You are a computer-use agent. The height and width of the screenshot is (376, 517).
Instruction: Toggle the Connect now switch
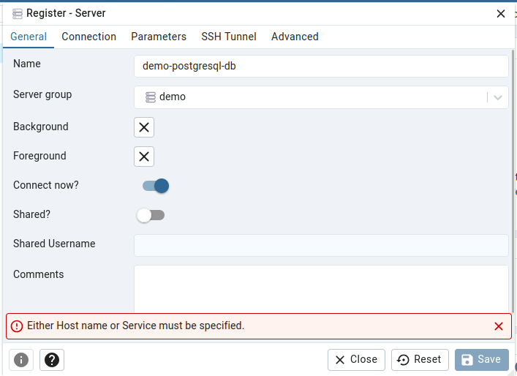(156, 186)
